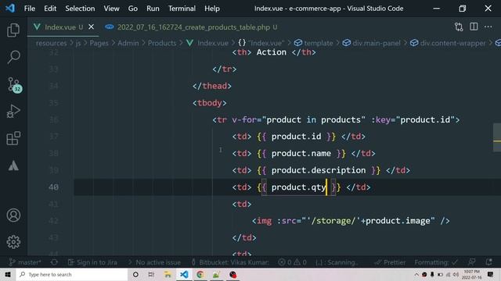Expand Pages breadcrumb segment

pyautogui.click(x=99, y=43)
